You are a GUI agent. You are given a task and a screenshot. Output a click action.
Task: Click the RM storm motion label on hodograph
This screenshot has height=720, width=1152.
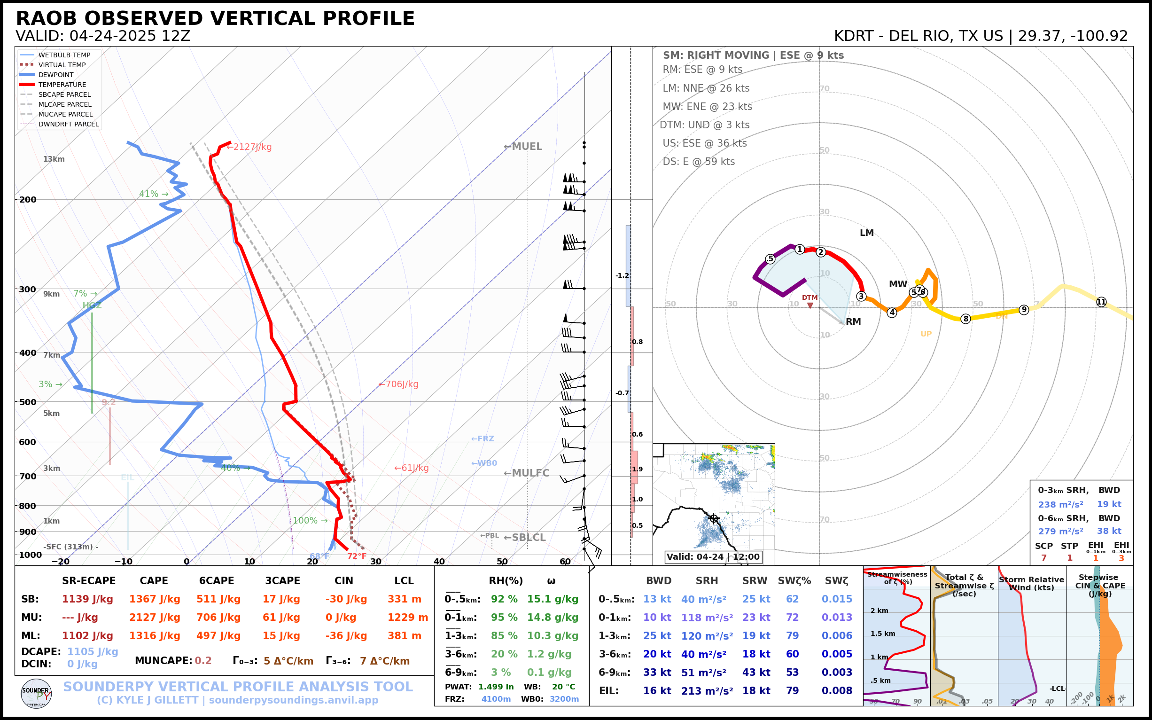tap(853, 321)
